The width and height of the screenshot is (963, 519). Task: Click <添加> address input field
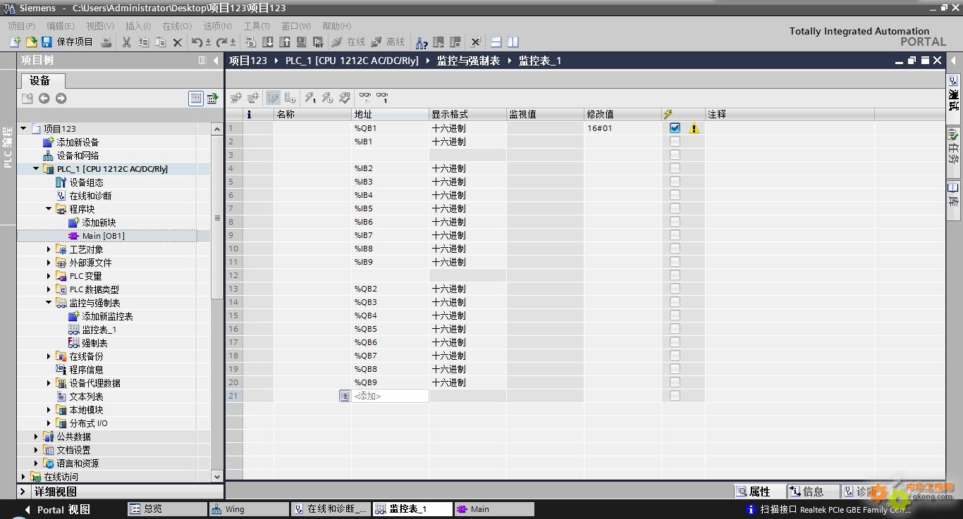click(390, 396)
